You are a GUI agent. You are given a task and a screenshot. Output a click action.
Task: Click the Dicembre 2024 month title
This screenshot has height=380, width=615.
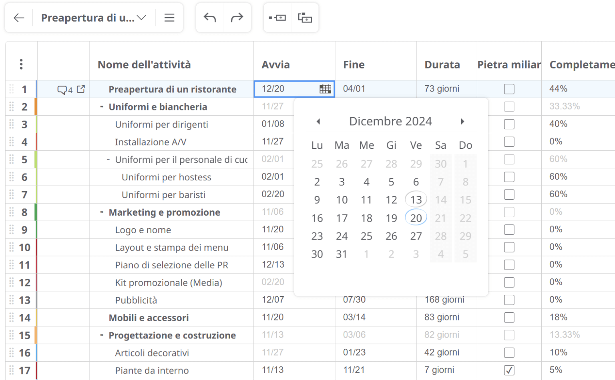tap(390, 121)
